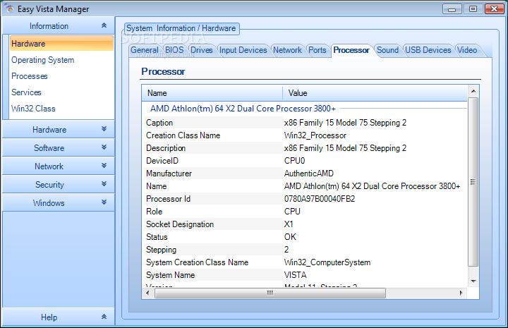
Task: Select the Role row
Action: tap(306, 212)
